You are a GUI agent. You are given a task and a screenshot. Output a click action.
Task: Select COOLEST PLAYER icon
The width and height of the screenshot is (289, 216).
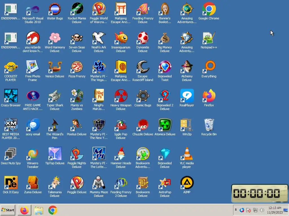(x=11, y=67)
